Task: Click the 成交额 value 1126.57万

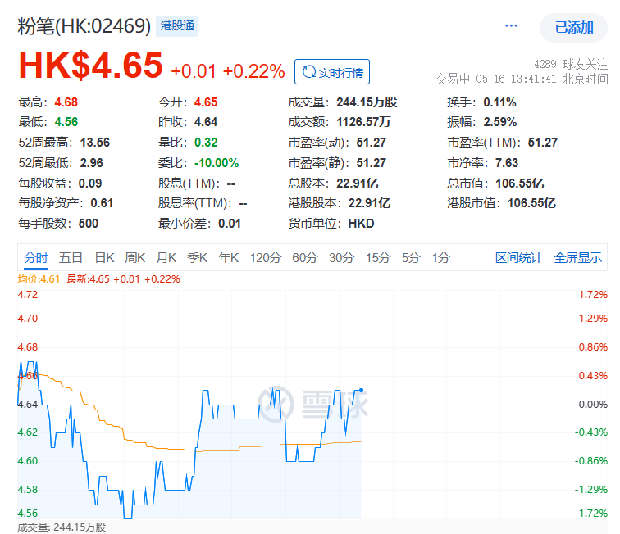Action: (363, 122)
